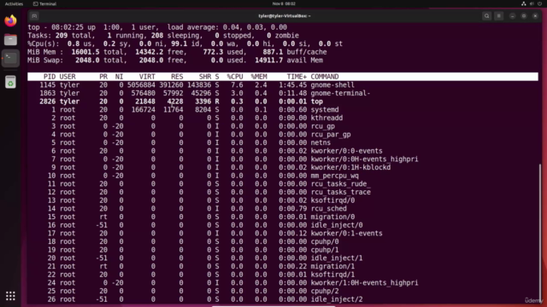Click the RES column header
Image resolution: width=547 pixels, height=307 pixels.
click(177, 77)
